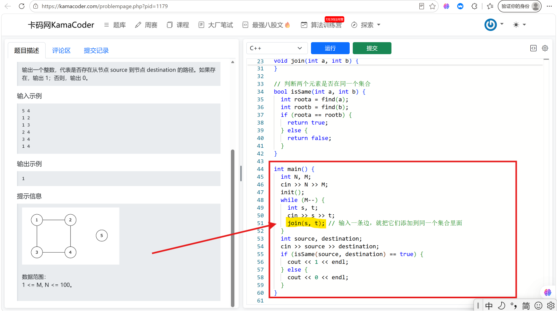View site information lock icon
The image size is (557, 311).
pyautogui.click(x=36, y=6)
